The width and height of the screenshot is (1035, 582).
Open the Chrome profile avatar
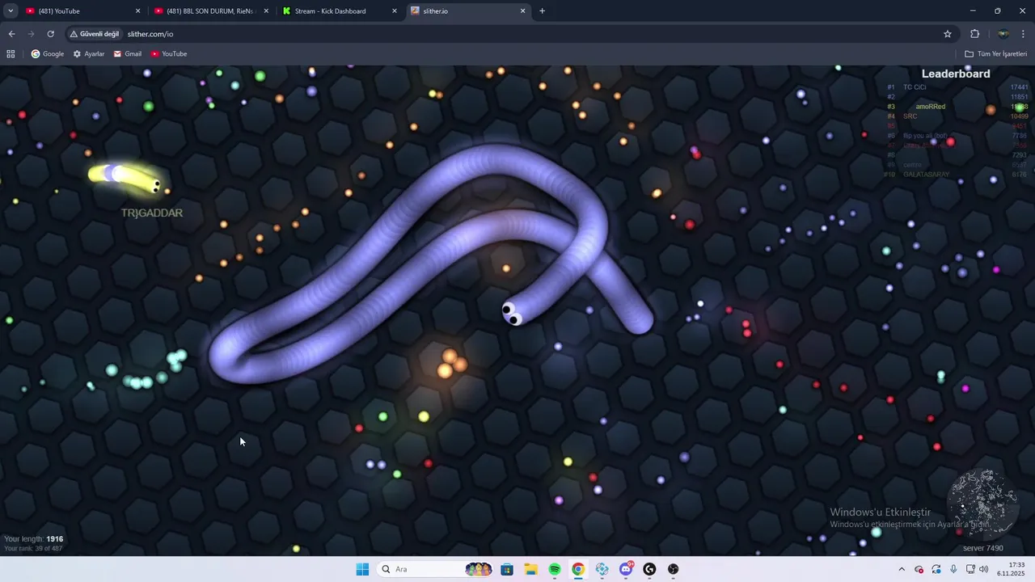[1003, 34]
